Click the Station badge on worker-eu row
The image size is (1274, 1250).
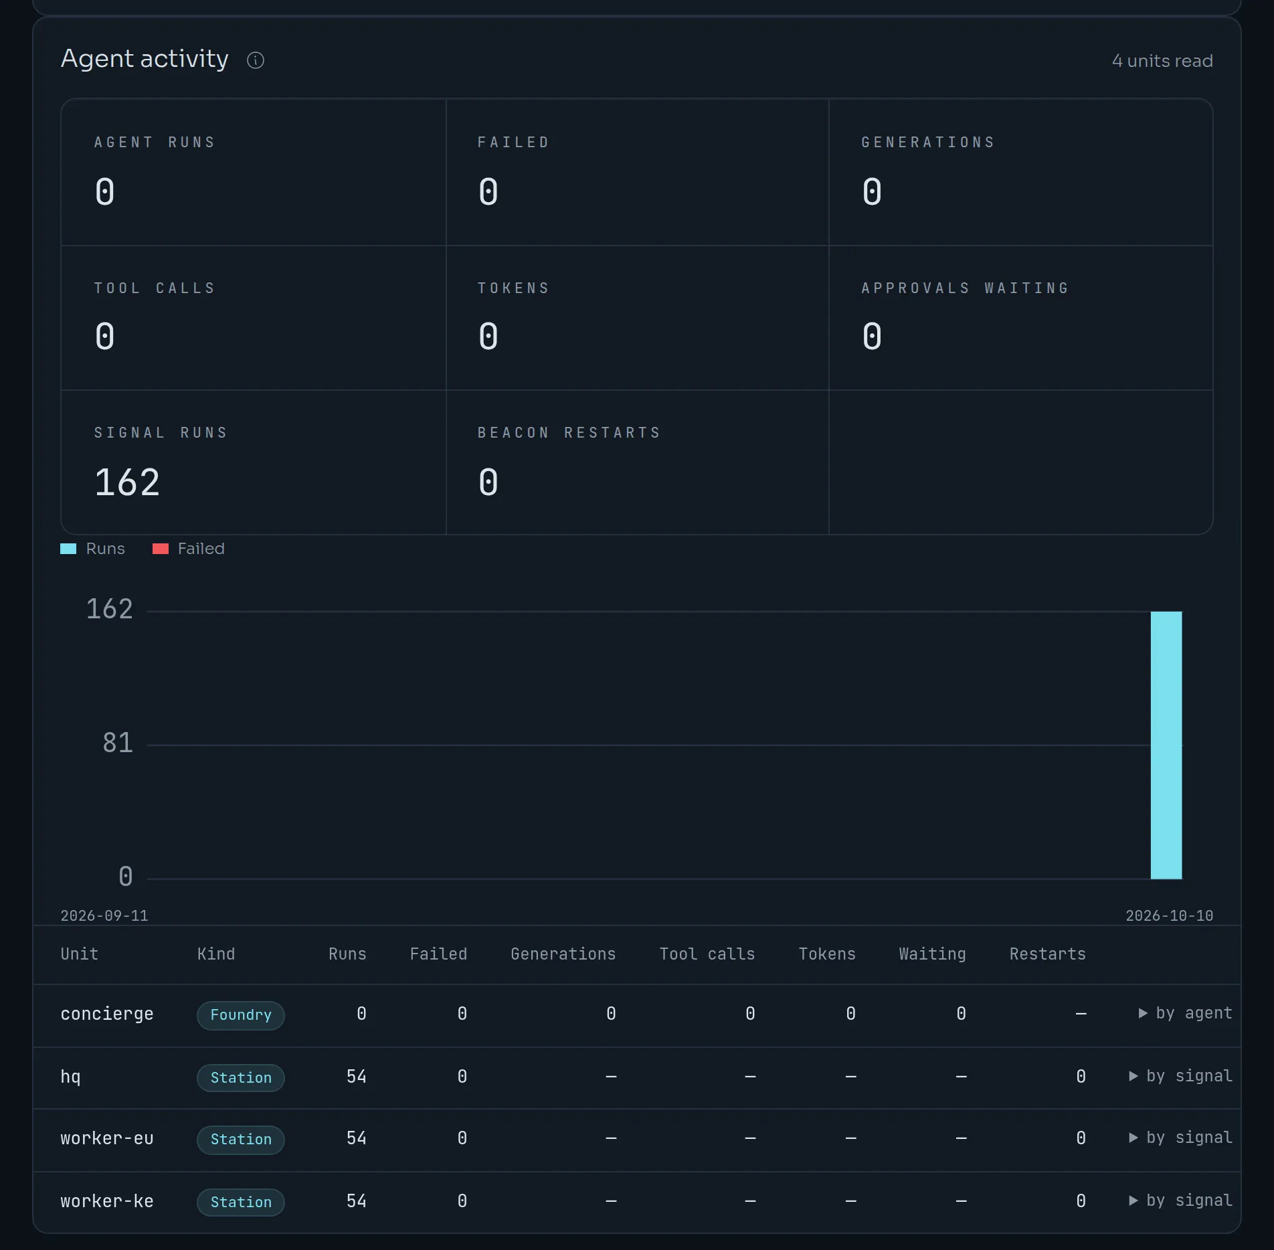click(241, 1140)
